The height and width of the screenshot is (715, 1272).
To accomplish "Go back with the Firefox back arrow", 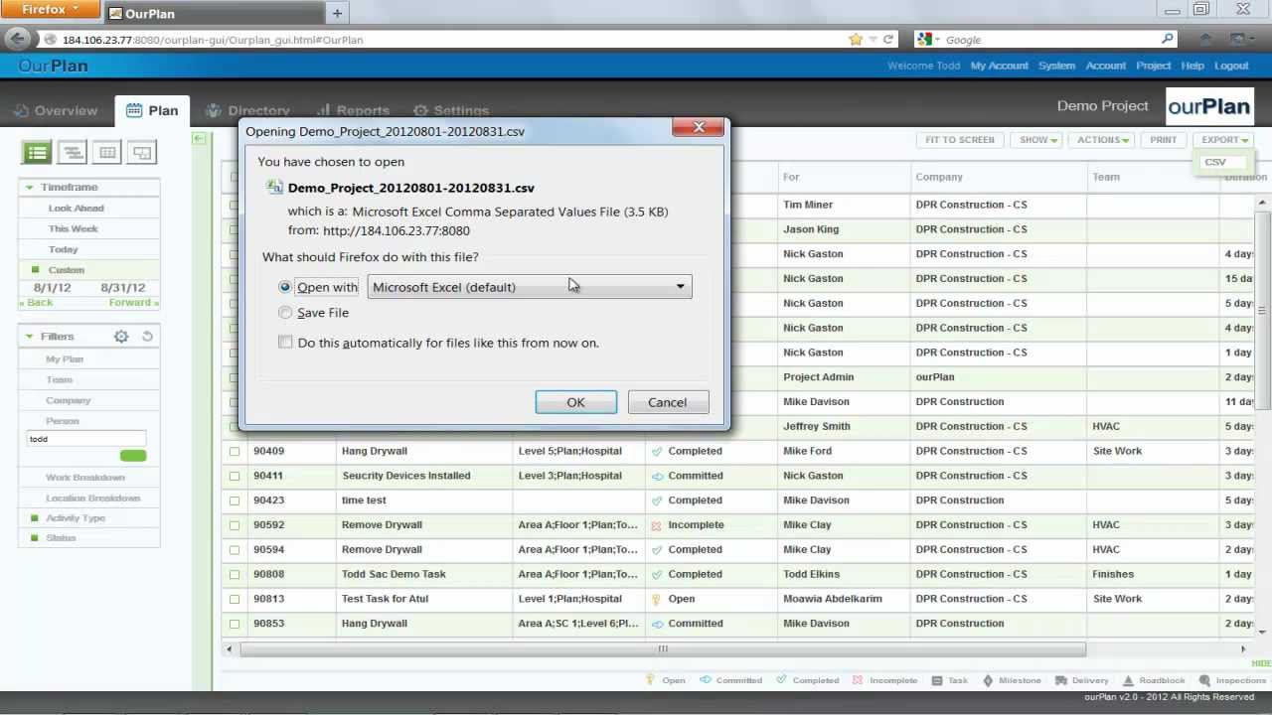I will click(x=18, y=39).
